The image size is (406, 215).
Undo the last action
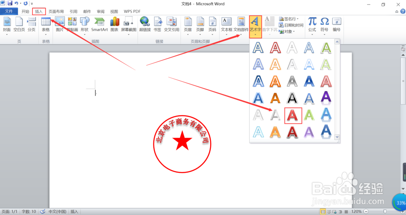click(x=16, y=3)
